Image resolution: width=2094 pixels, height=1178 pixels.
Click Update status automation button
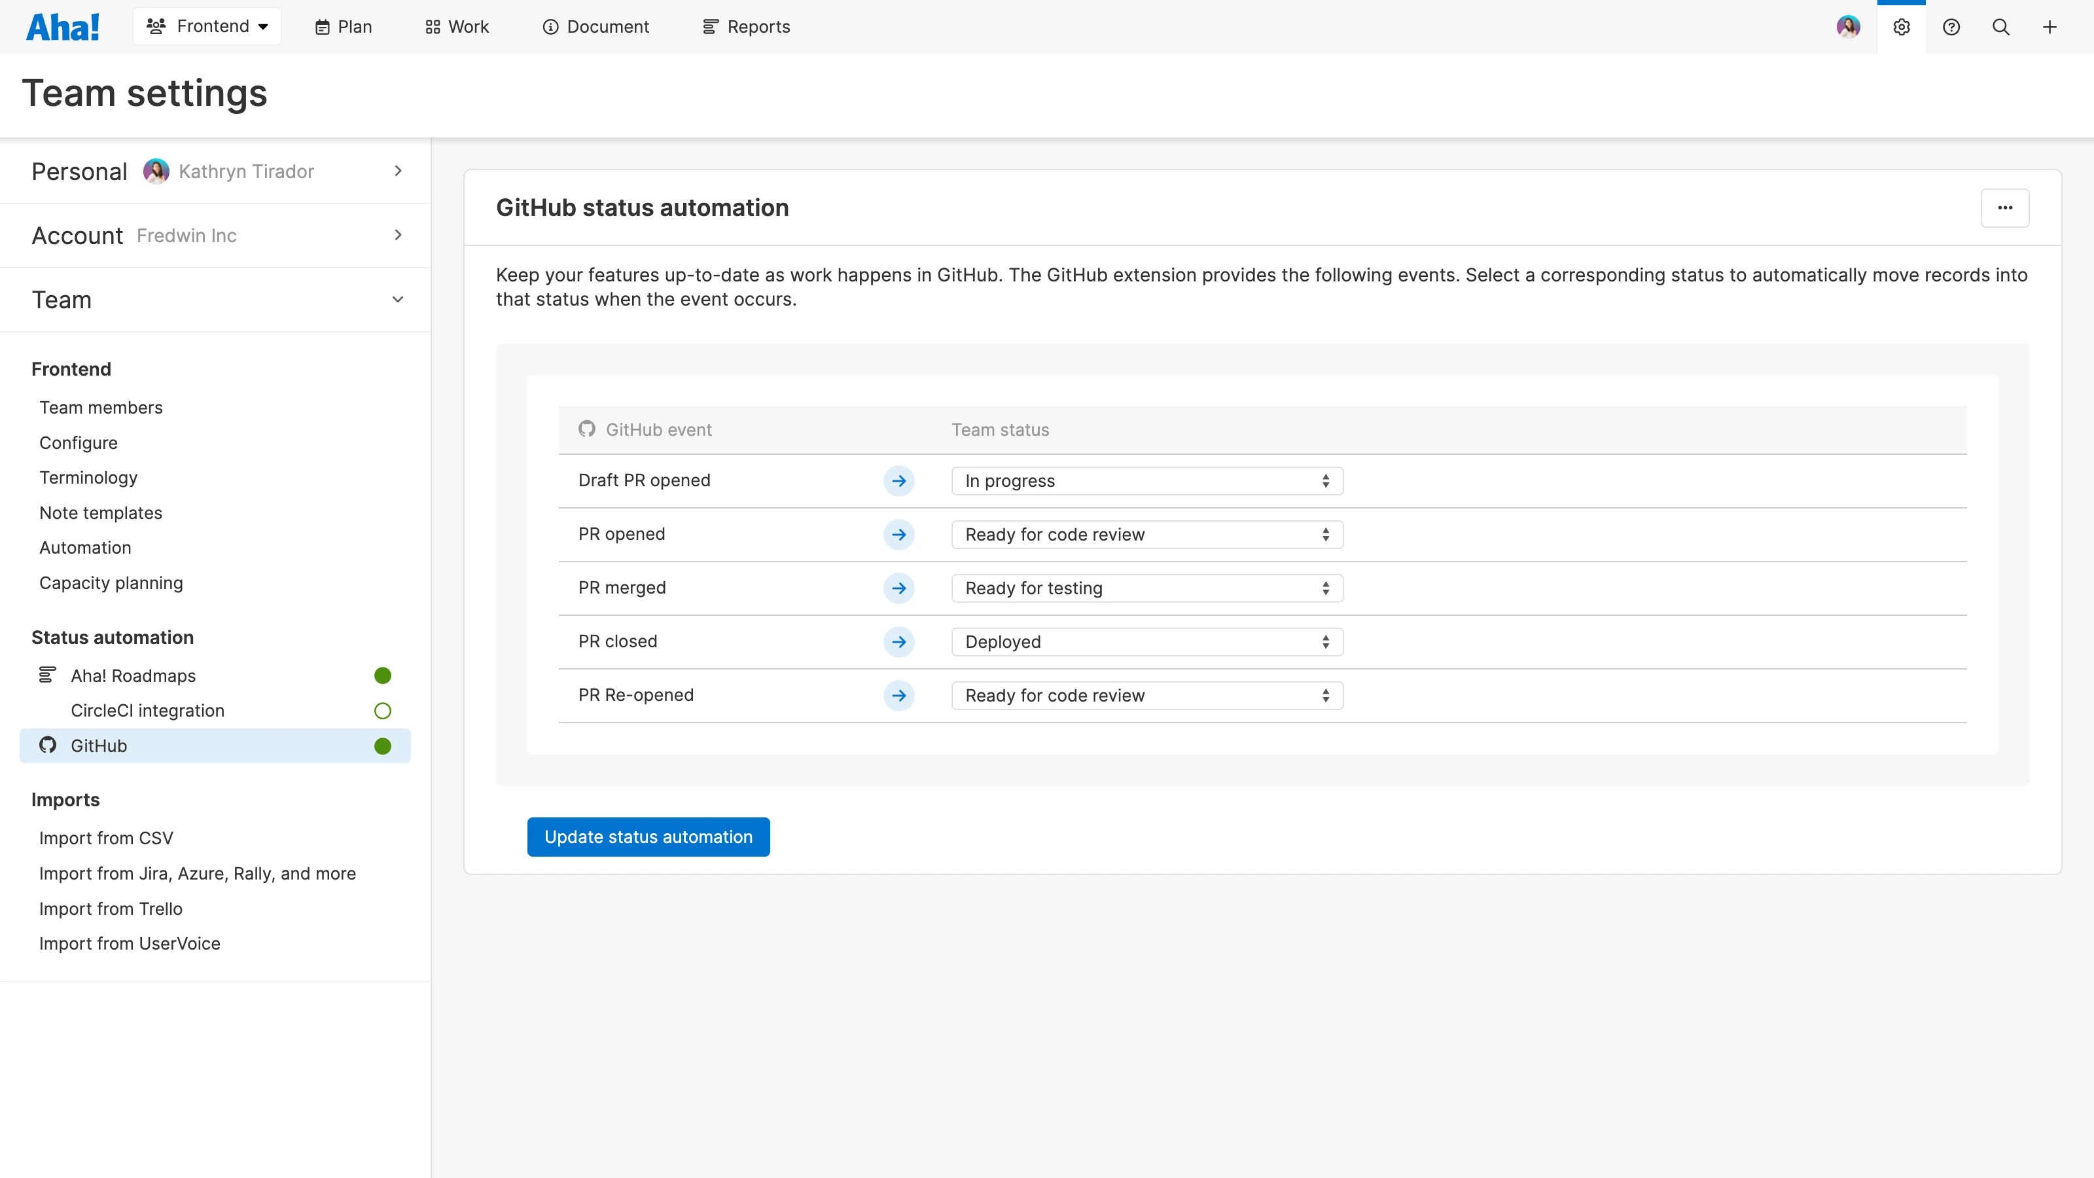point(648,836)
